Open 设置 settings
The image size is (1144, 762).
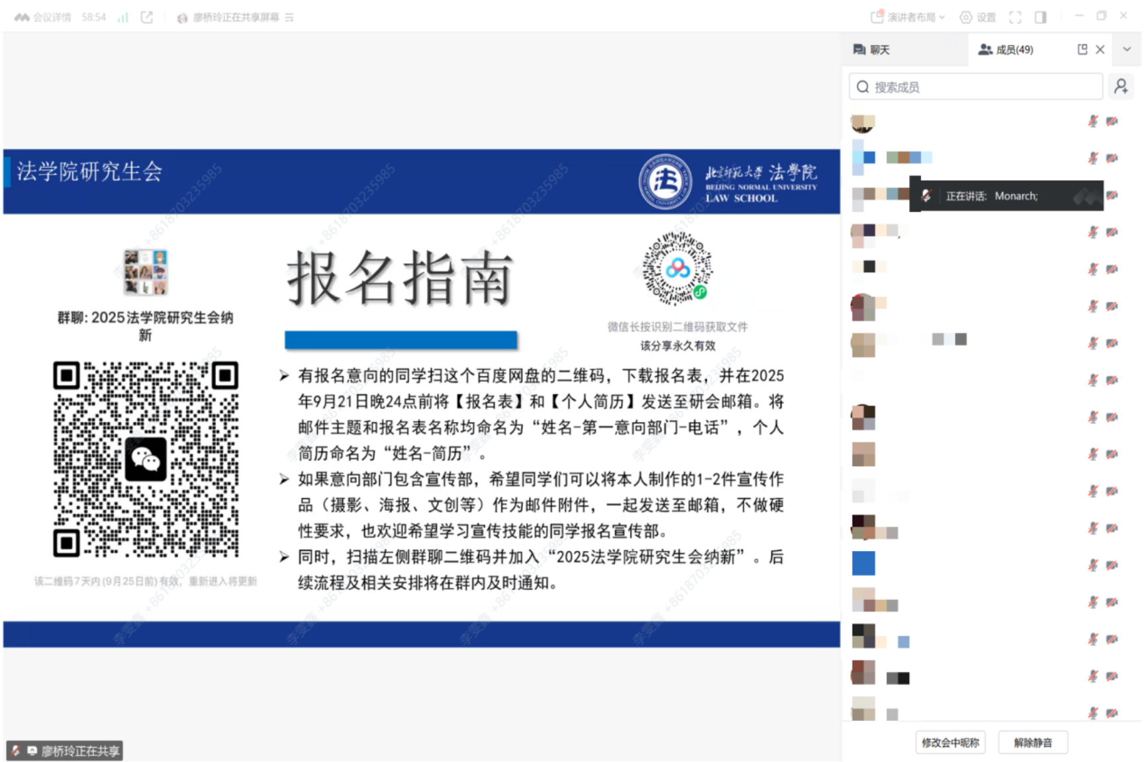(x=978, y=17)
